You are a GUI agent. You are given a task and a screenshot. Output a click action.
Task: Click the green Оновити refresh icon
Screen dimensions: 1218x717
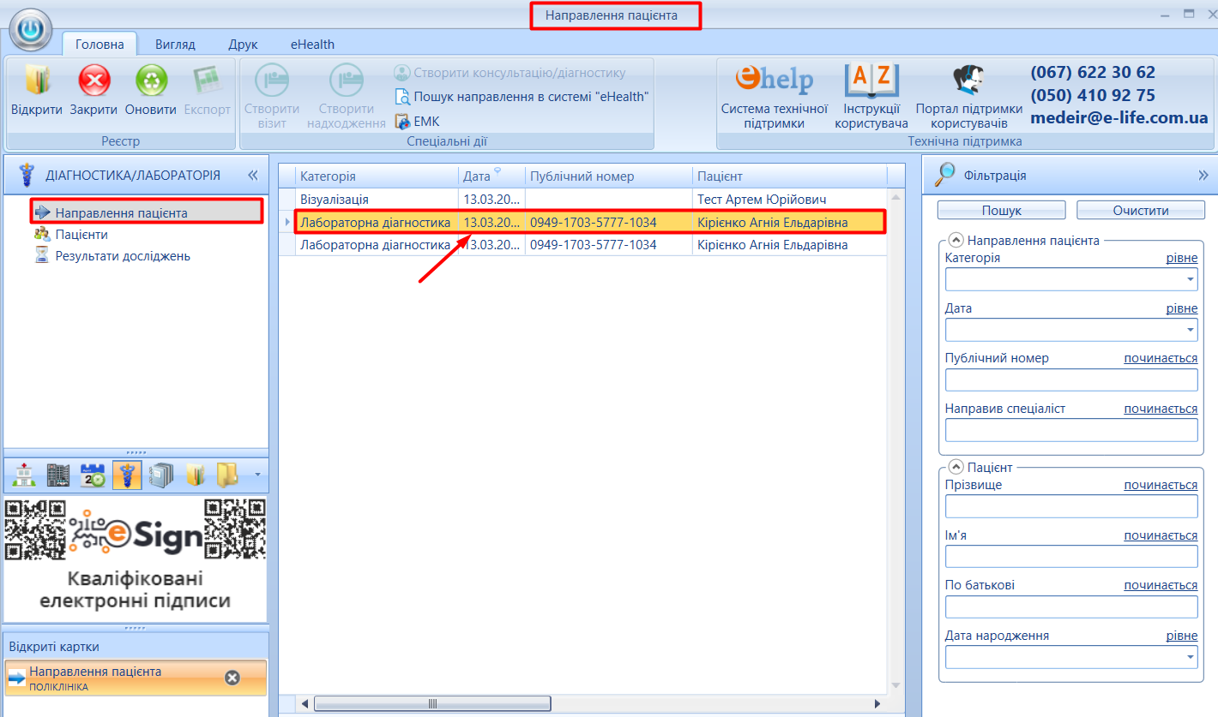click(151, 81)
